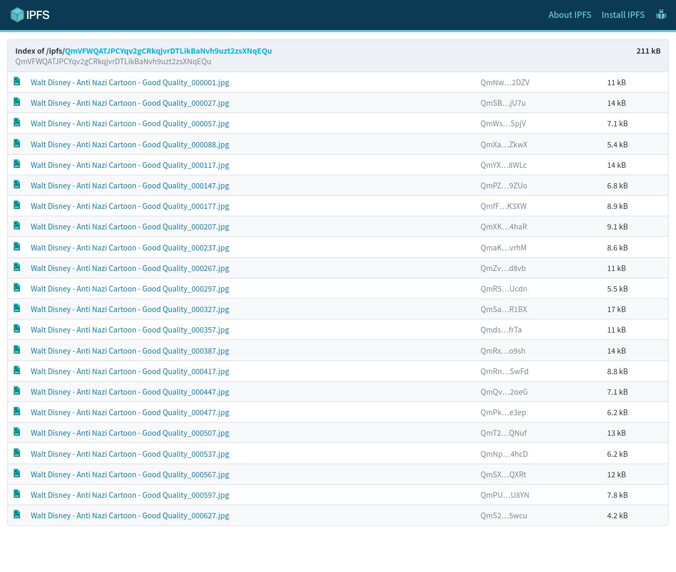Click the JPG file icon for _000207.jpg
Viewport: 676px width, 572px height.
tap(17, 226)
